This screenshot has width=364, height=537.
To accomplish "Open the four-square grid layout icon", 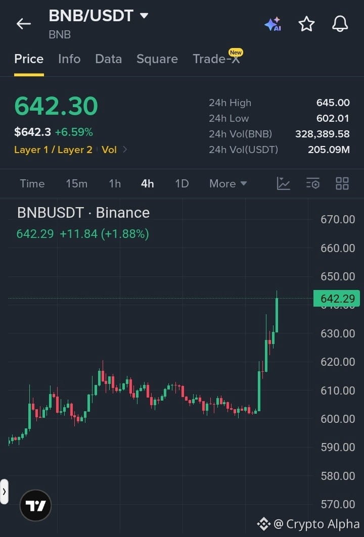I will 342,183.
